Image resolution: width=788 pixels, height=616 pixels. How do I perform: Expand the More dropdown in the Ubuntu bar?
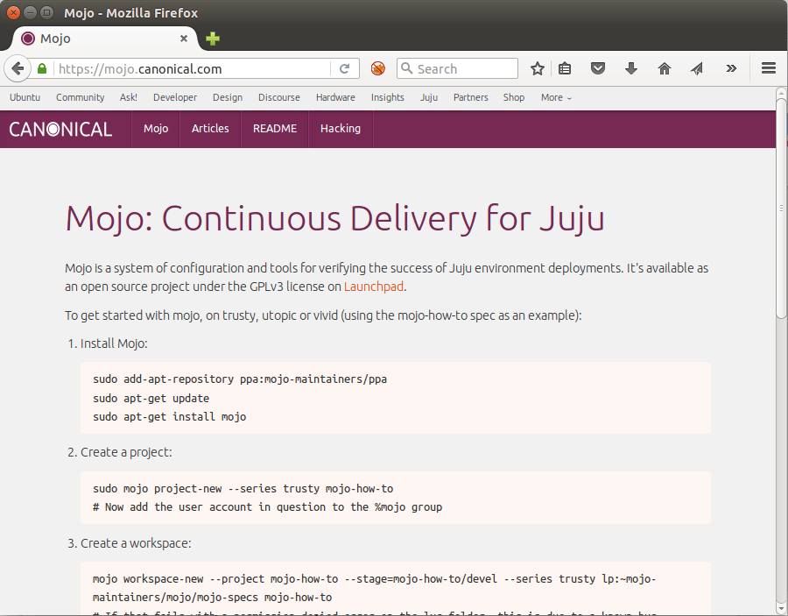pos(556,97)
